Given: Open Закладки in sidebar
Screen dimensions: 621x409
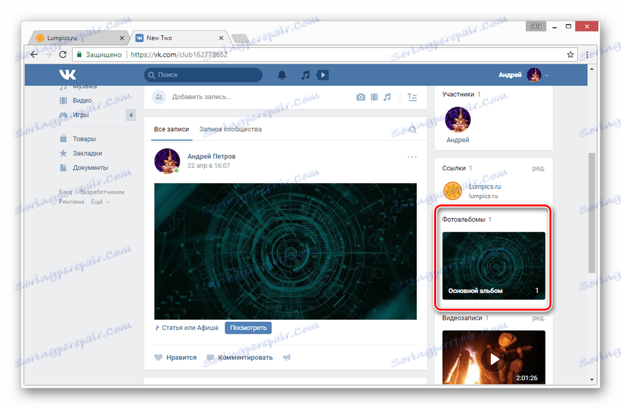Looking at the screenshot, I should (87, 153).
